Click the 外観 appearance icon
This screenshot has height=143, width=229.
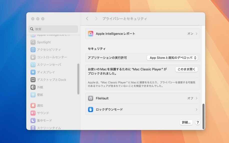click(x=33, y=87)
